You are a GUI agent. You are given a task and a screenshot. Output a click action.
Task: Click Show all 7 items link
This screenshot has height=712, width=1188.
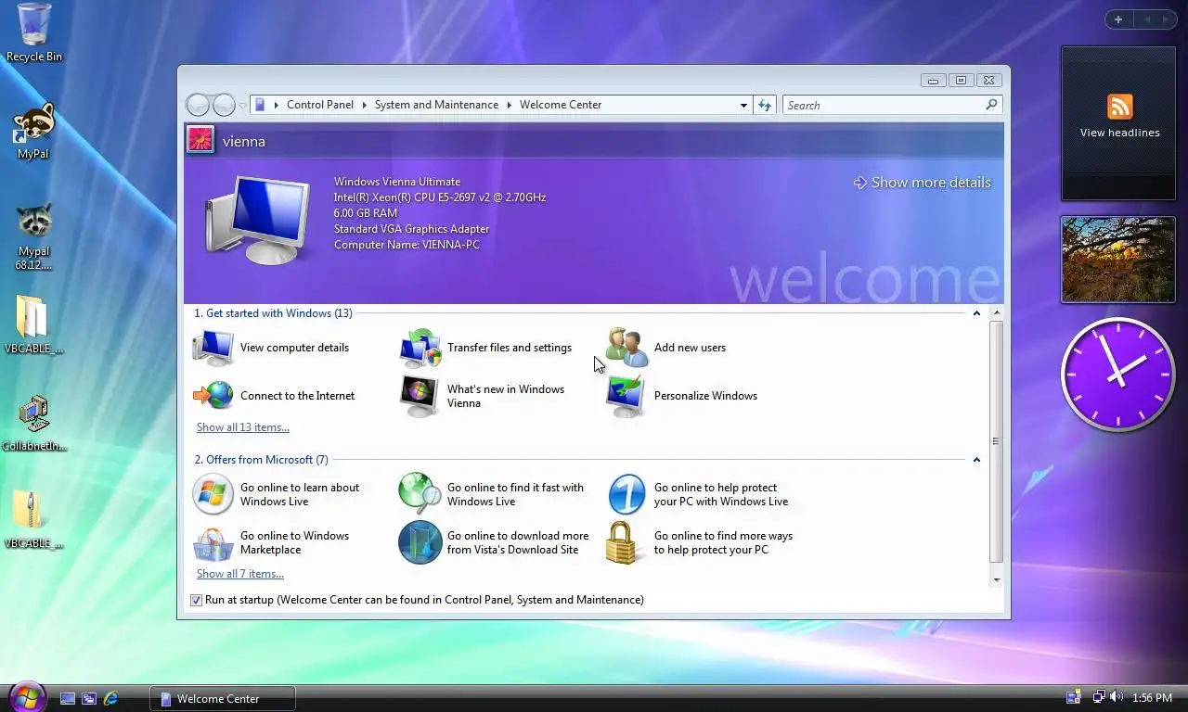pyautogui.click(x=240, y=574)
